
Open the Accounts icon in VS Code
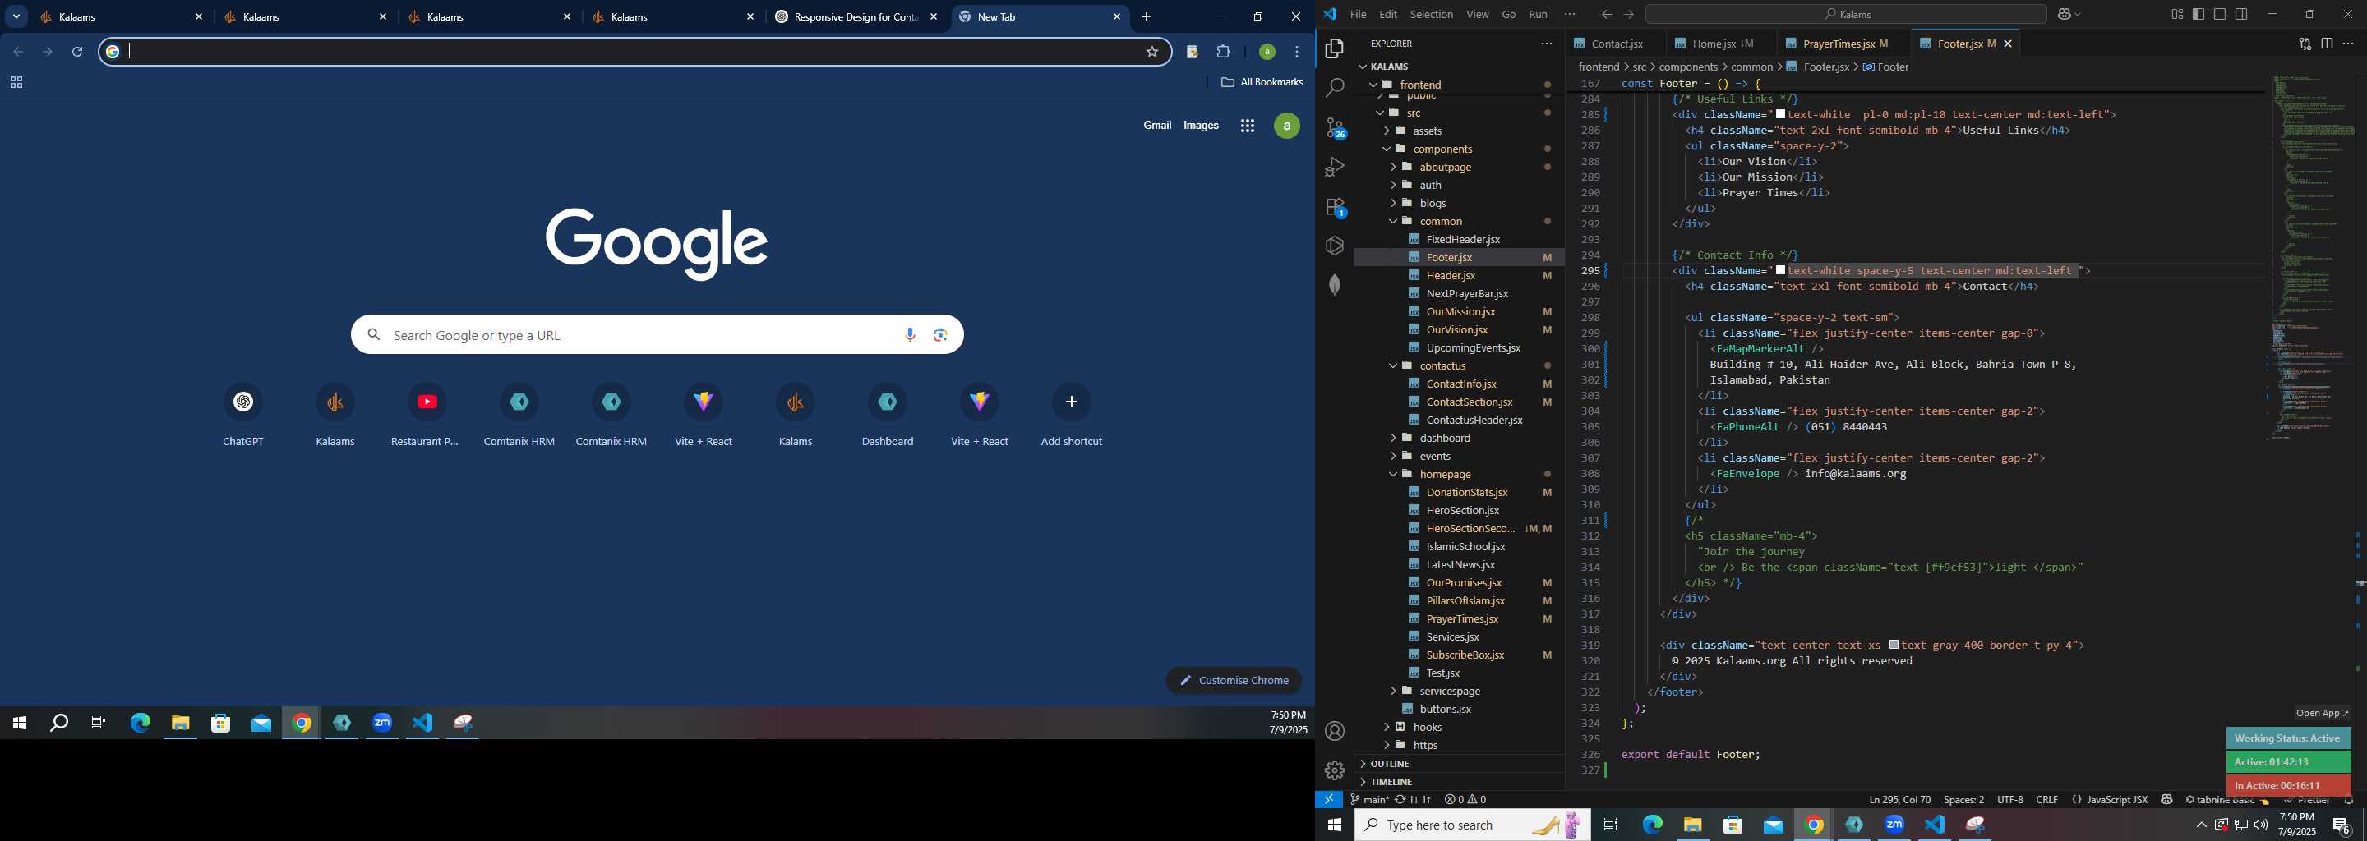point(1334,732)
